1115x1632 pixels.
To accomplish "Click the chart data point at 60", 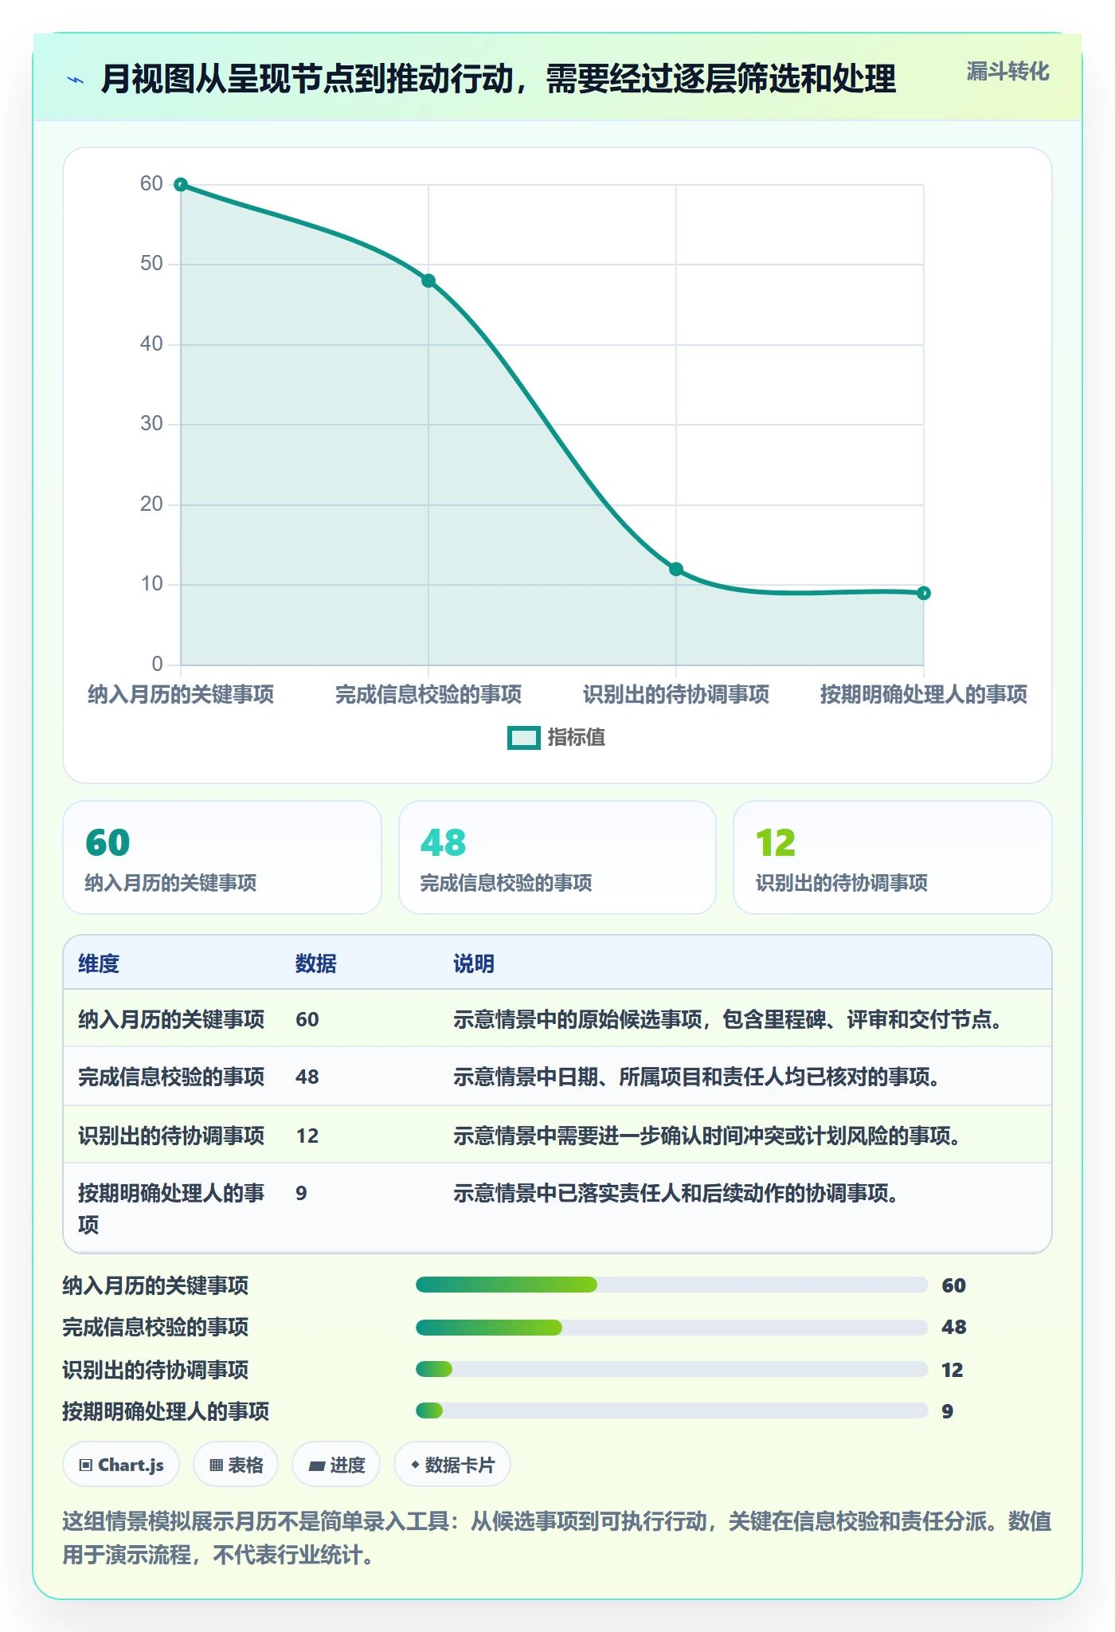I will click(x=181, y=185).
